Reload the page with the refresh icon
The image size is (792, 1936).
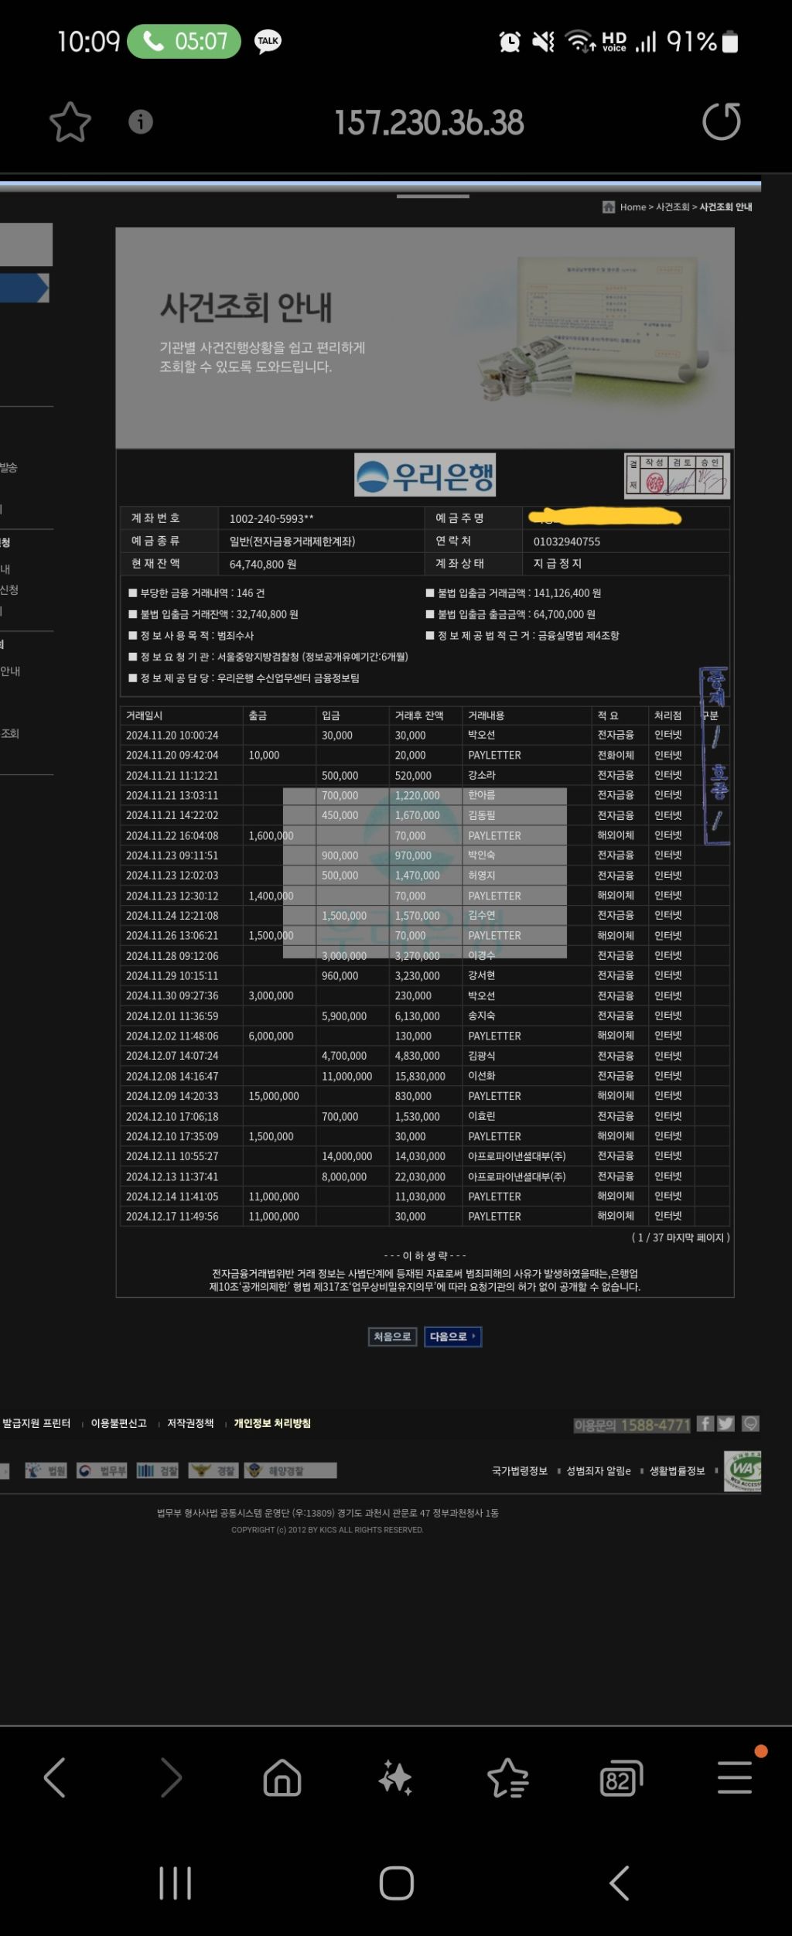[721, 122]
